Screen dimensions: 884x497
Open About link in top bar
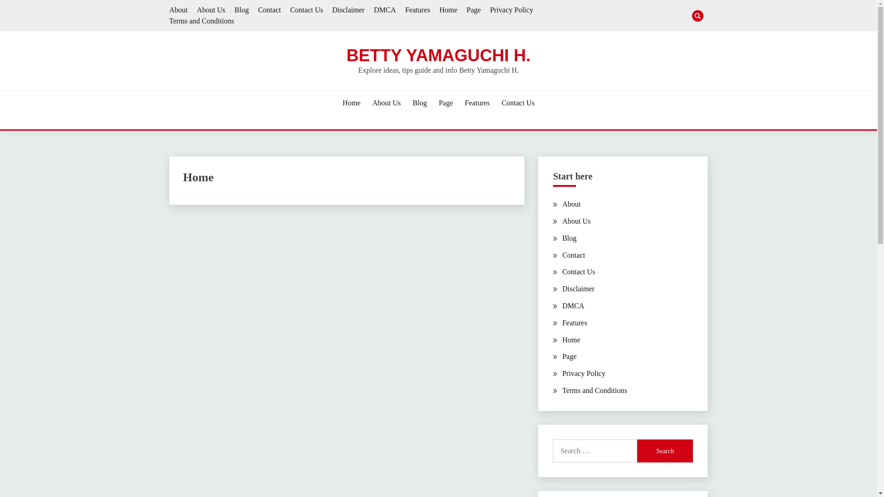[178, 10]
